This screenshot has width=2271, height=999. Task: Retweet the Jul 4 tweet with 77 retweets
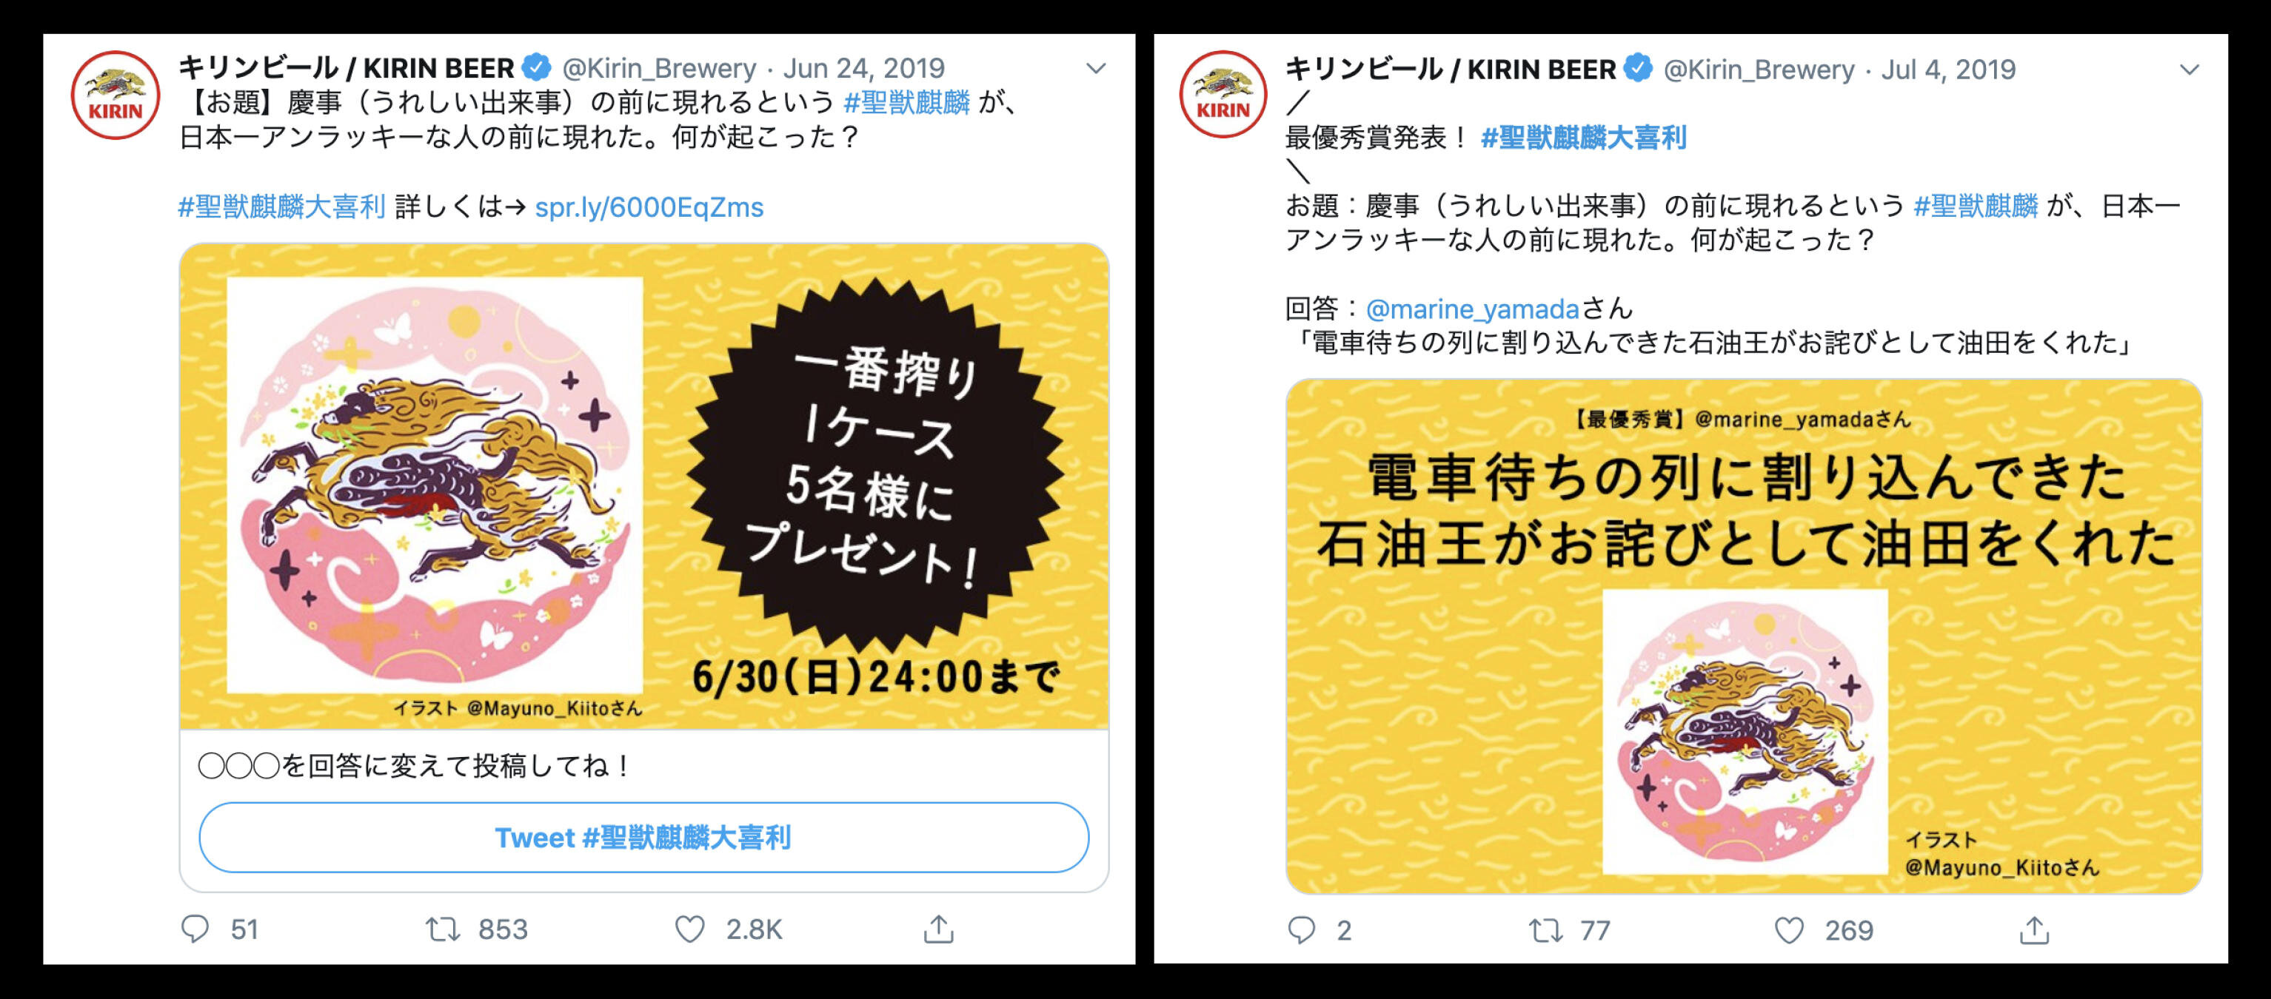pyautogui.click(x=1545, y=929)
